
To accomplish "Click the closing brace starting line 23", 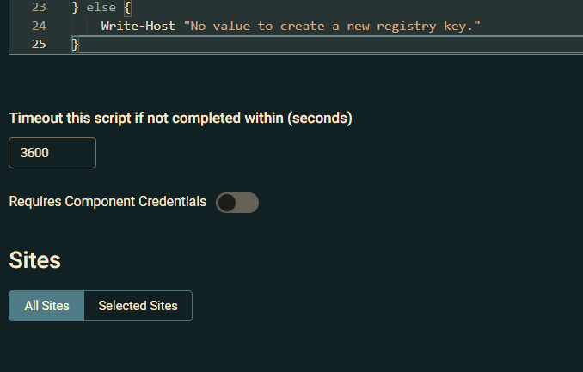I will click(x=75, y=8).
